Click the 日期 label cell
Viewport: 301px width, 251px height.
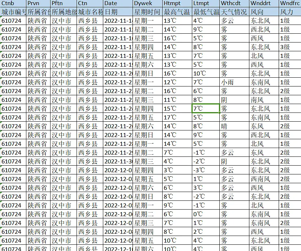118,12
